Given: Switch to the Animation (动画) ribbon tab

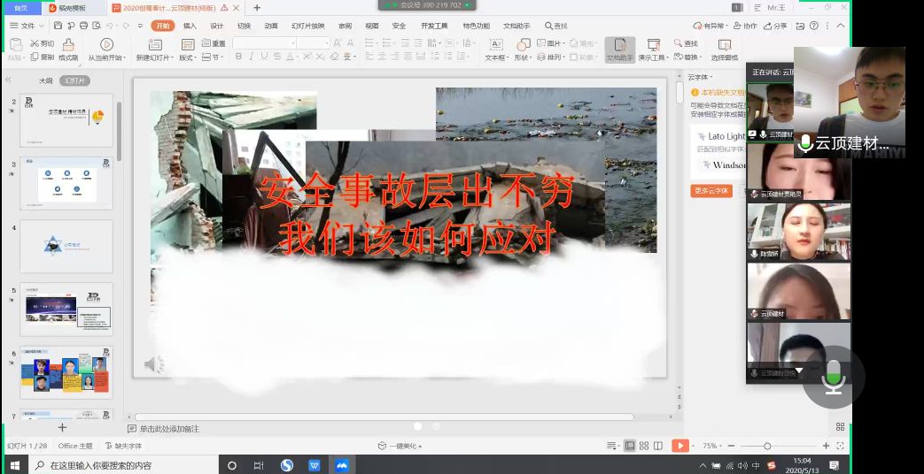Looking at the screenshot, I should (x=271, y=26).
